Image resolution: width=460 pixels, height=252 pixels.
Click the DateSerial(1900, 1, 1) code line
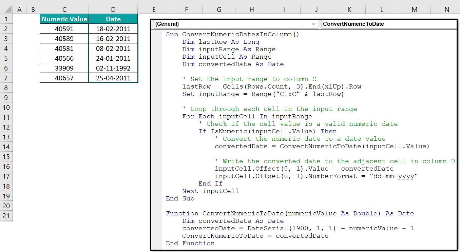298,228
